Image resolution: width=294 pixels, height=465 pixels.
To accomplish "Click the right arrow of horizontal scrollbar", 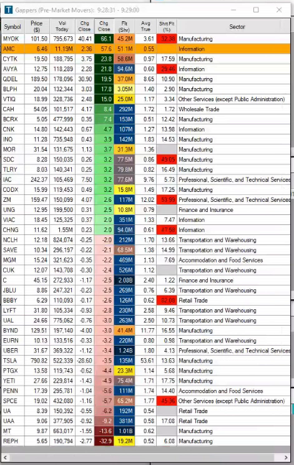I will click(286, 457).
